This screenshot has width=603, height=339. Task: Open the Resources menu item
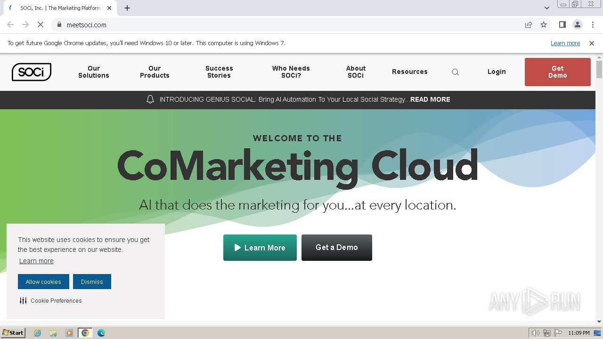(409, 72)
